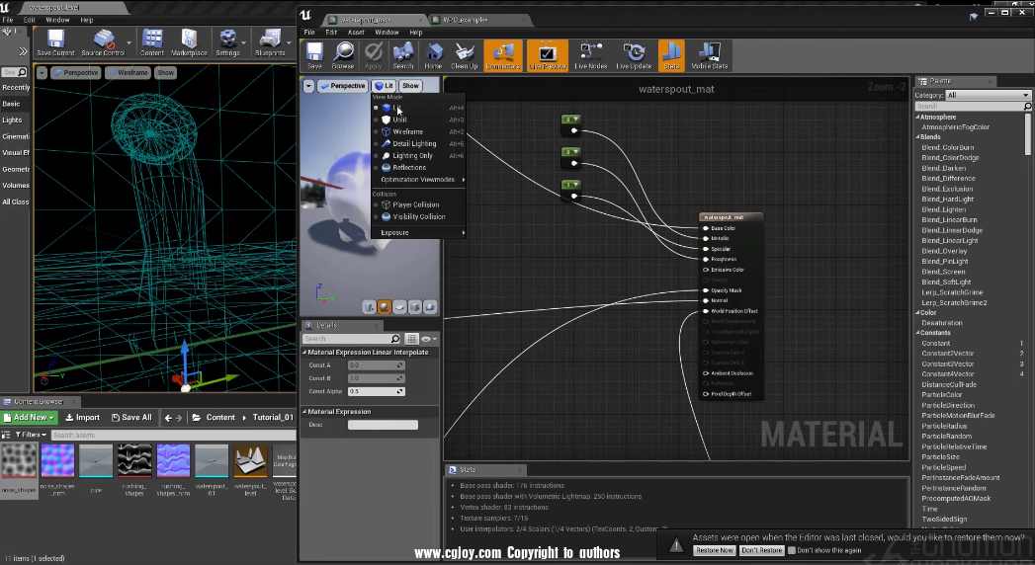The height and width of the screenshot is (565, 1035).
Task: Click the Don't Restore button
Action: [x=761, y=550]
